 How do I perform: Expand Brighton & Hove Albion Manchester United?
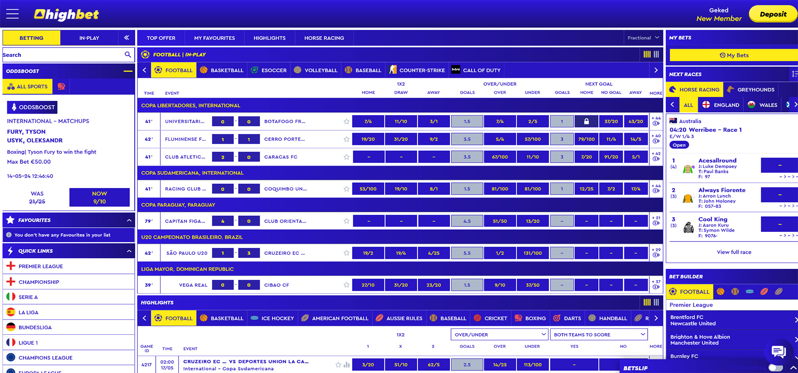pyautogui.click(x=732, y=339)
